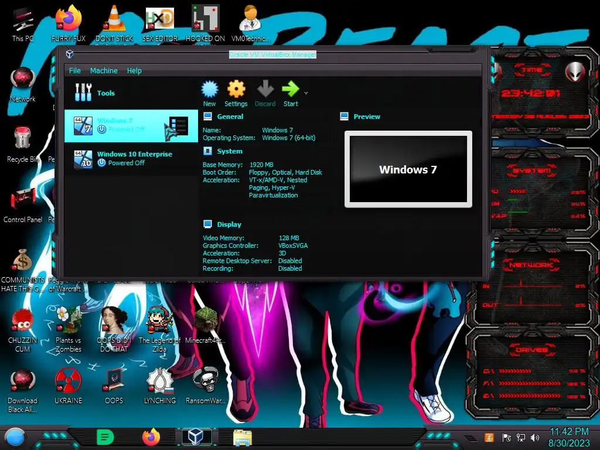Click the Minecraft4Fr grass block icon
600x450 pixels.
coord(206,325)
